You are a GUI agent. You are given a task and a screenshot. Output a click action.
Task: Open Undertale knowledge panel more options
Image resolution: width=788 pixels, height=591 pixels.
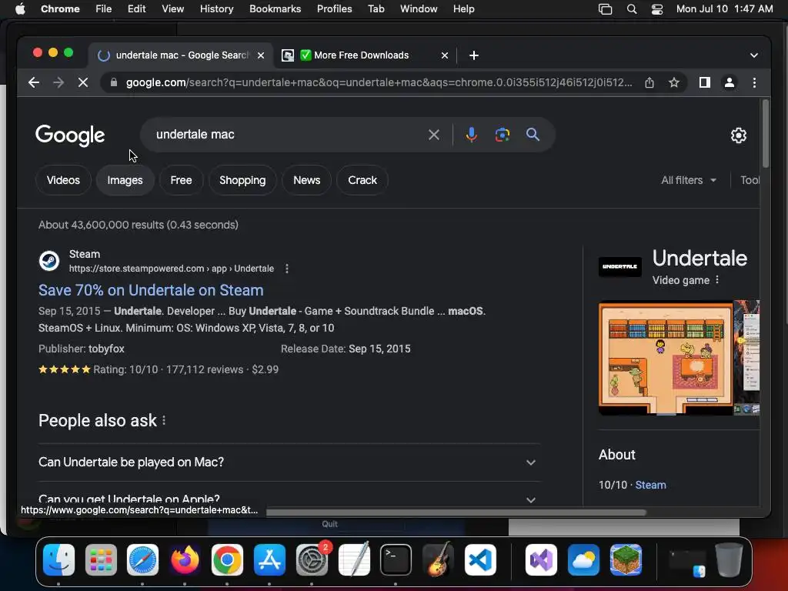pos(717,280)
